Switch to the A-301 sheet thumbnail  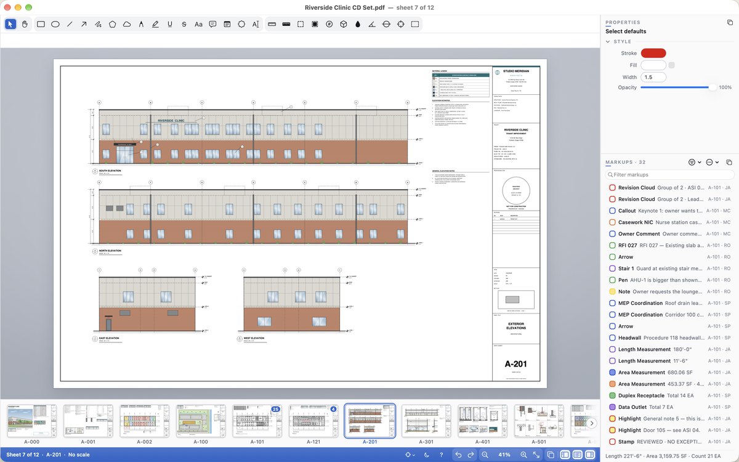tap(426, 421)
